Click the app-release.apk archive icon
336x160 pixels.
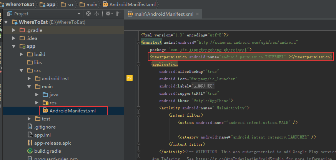30,143
